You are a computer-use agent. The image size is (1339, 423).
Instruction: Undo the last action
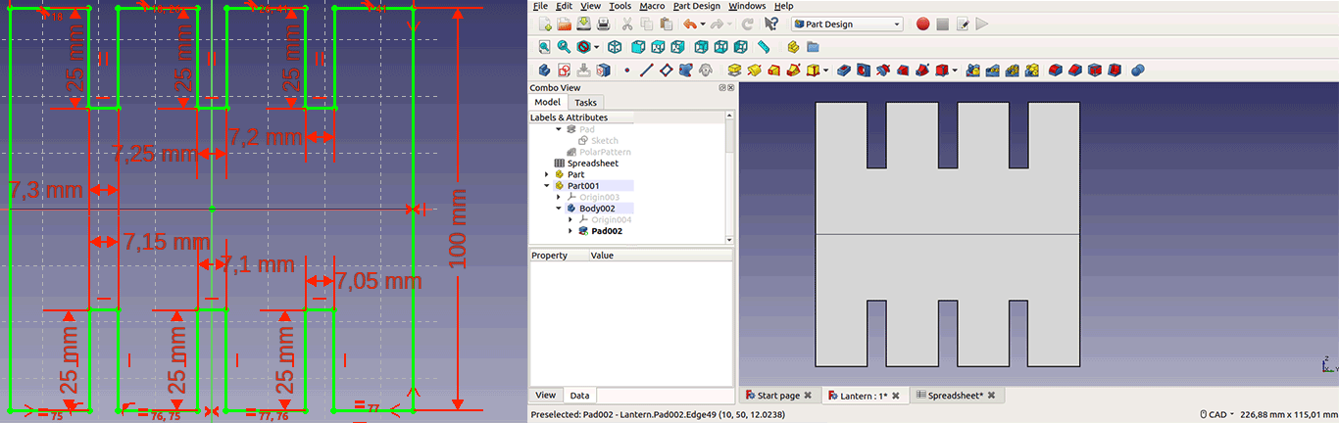690,24
